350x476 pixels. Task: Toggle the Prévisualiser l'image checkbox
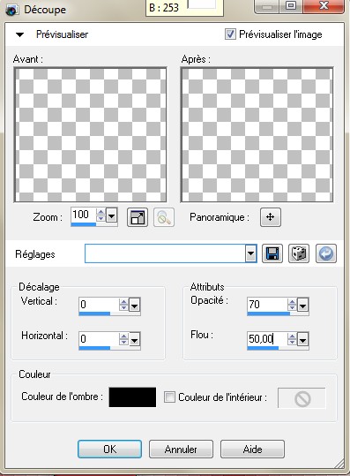[x=230, y=34]
